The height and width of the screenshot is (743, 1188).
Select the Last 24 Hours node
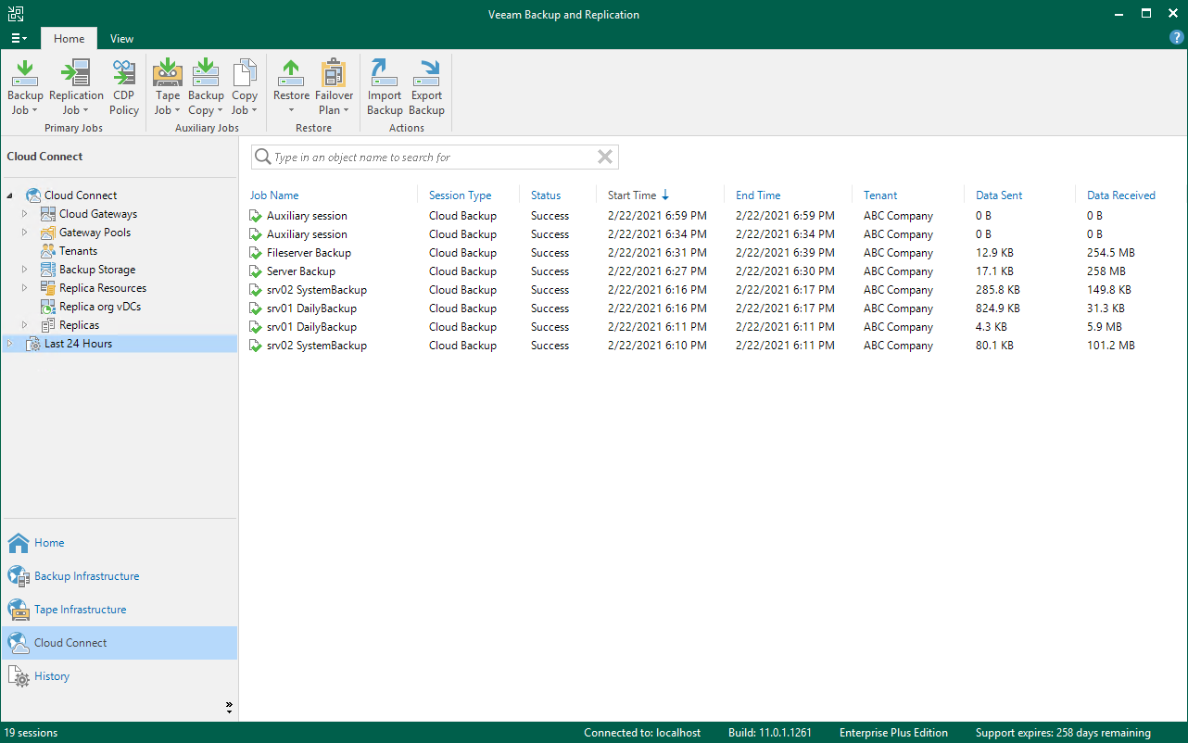click(78, 344)
